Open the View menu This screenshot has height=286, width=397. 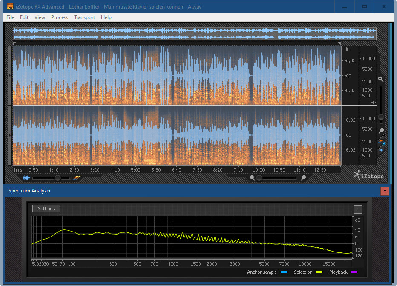click(40, 17)
